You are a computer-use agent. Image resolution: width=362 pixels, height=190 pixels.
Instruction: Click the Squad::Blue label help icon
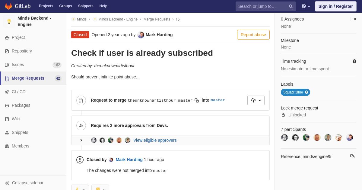[306, 92]
